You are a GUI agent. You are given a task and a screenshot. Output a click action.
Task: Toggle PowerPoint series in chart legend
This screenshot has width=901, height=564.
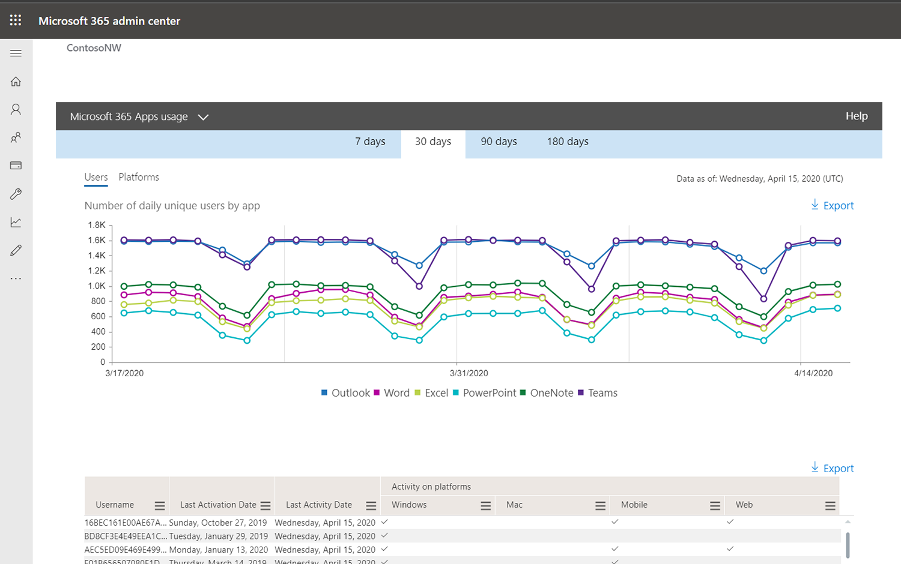point(485,393)
